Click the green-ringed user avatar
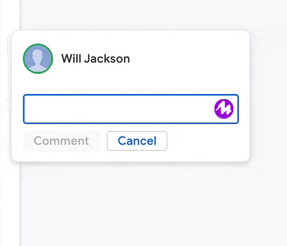This screenshot has height=246, width=287. click(38, 59)
